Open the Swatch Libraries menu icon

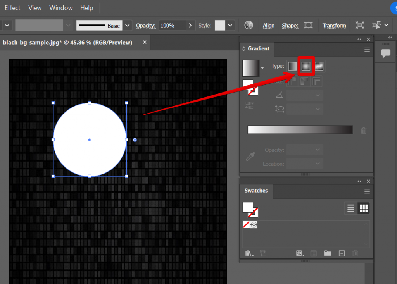tap(249, 253)
